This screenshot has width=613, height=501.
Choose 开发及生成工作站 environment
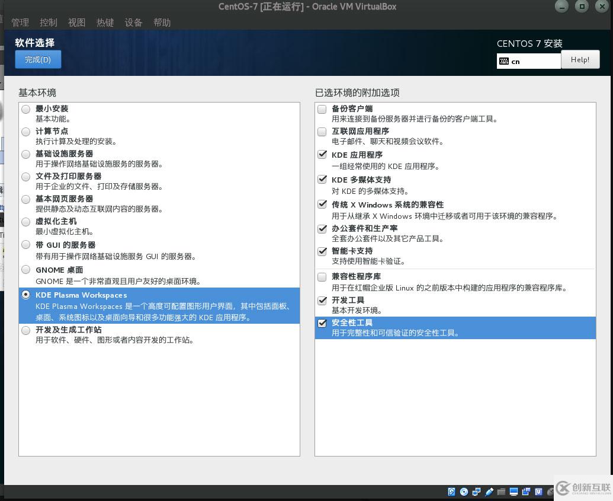coord(26,330)
